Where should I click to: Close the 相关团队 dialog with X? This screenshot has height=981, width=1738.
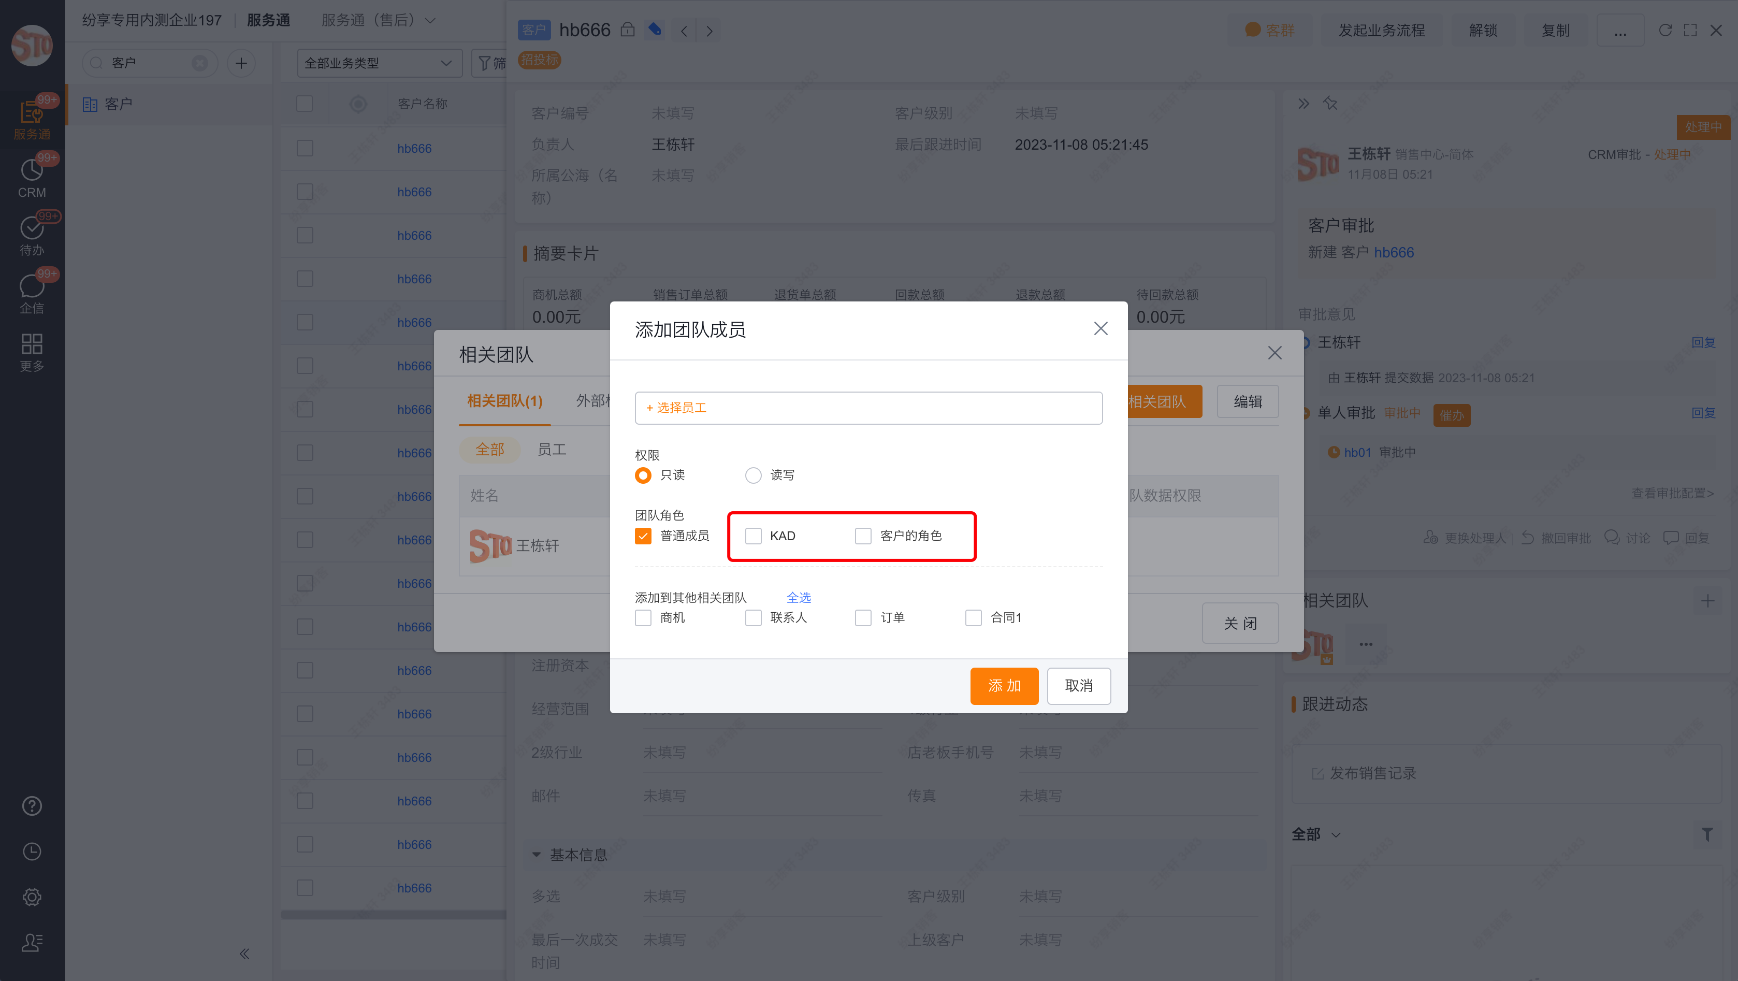click(1274, 353)
